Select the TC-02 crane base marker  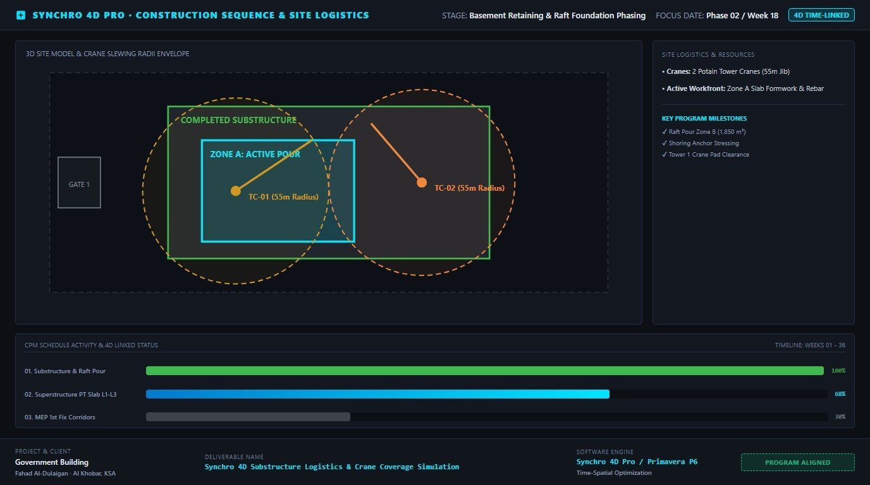point(422,183)
